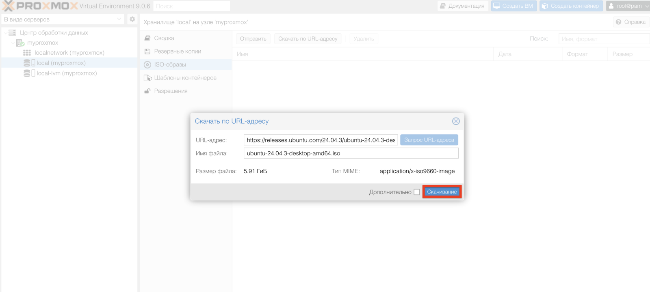Click the Шаблоны контейнеров icon
The height and width of the screenshot is (292, 650).
point(148,78)
